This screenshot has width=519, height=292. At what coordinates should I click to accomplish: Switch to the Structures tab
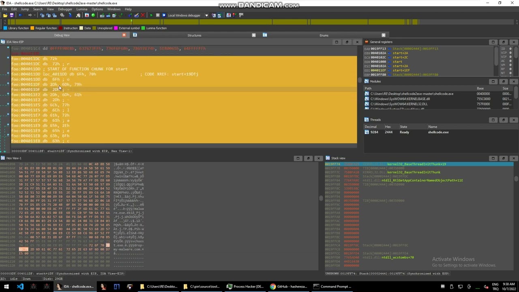coord(194,35)
